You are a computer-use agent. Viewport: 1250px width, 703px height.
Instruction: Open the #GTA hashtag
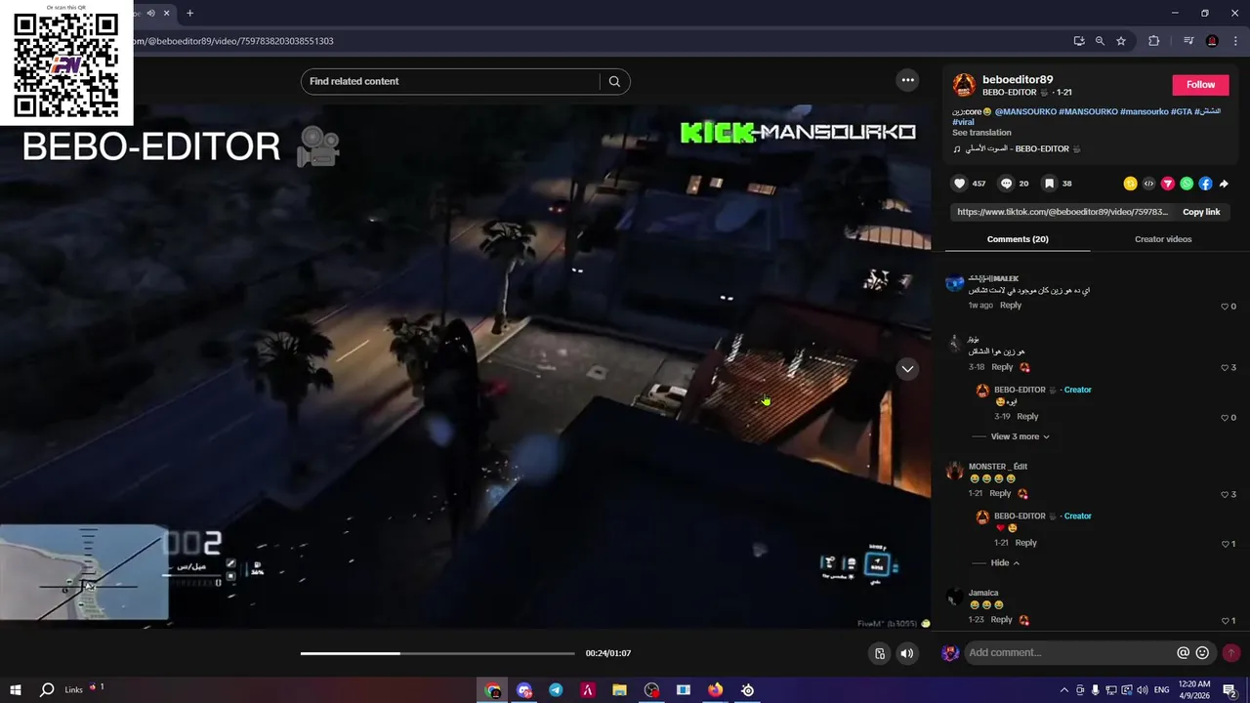1182,111
